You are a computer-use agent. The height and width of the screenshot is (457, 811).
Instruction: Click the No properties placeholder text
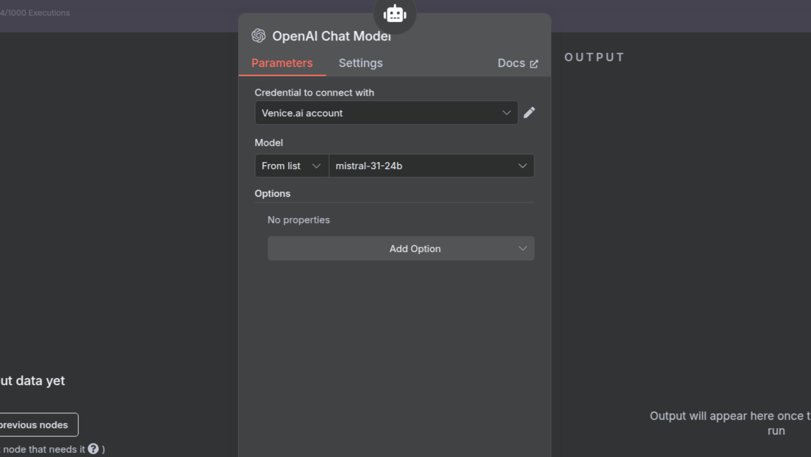click(x=298, y=220)
